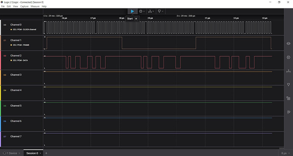Minimize the Logic 2 window
This screenshot has width=293, height=156.
[x=270, y=2]
